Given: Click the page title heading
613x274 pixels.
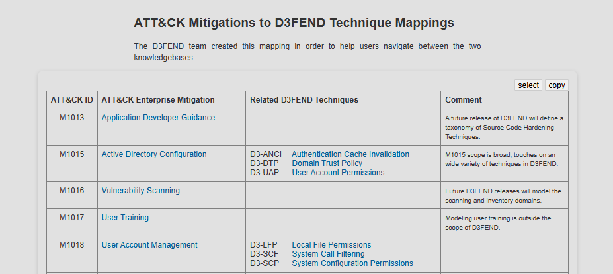Looking at the screenshot, I should point(294,23).
